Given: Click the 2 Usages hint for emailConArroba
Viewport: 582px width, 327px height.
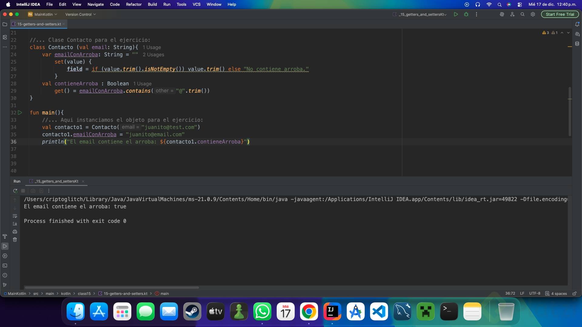Looking at the screenshot, I should point(153,54).
